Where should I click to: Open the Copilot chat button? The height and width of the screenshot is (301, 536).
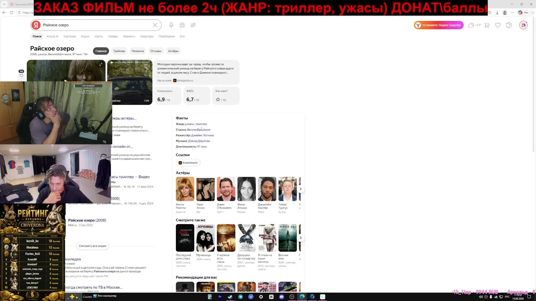click(522, 13)
